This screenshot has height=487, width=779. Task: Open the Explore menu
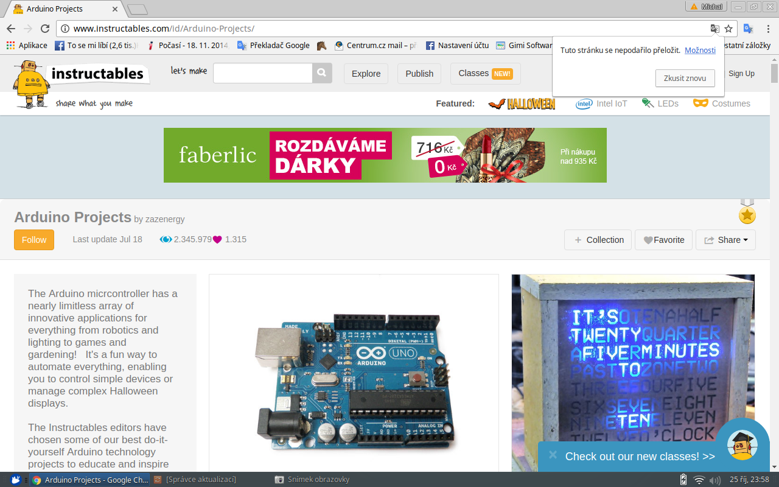366,74
